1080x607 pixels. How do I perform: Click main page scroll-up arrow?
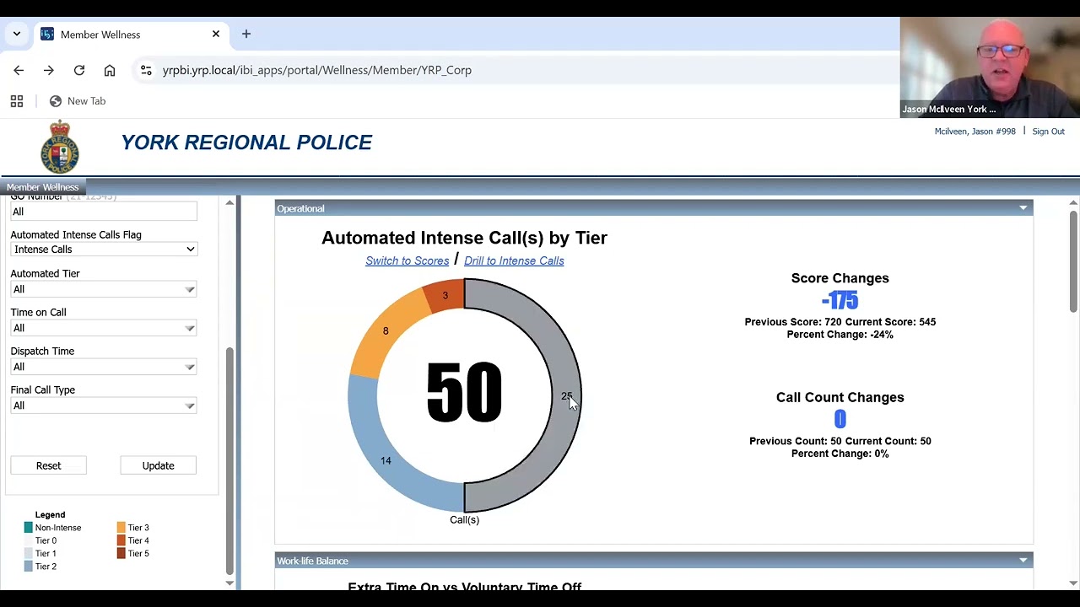pos(1073,202)
